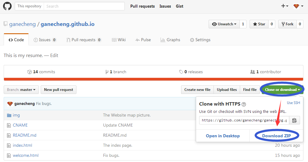The height and width of the screenshot is (162, 308).
Task: Open the Pulse tab
Action: point(143,40)
